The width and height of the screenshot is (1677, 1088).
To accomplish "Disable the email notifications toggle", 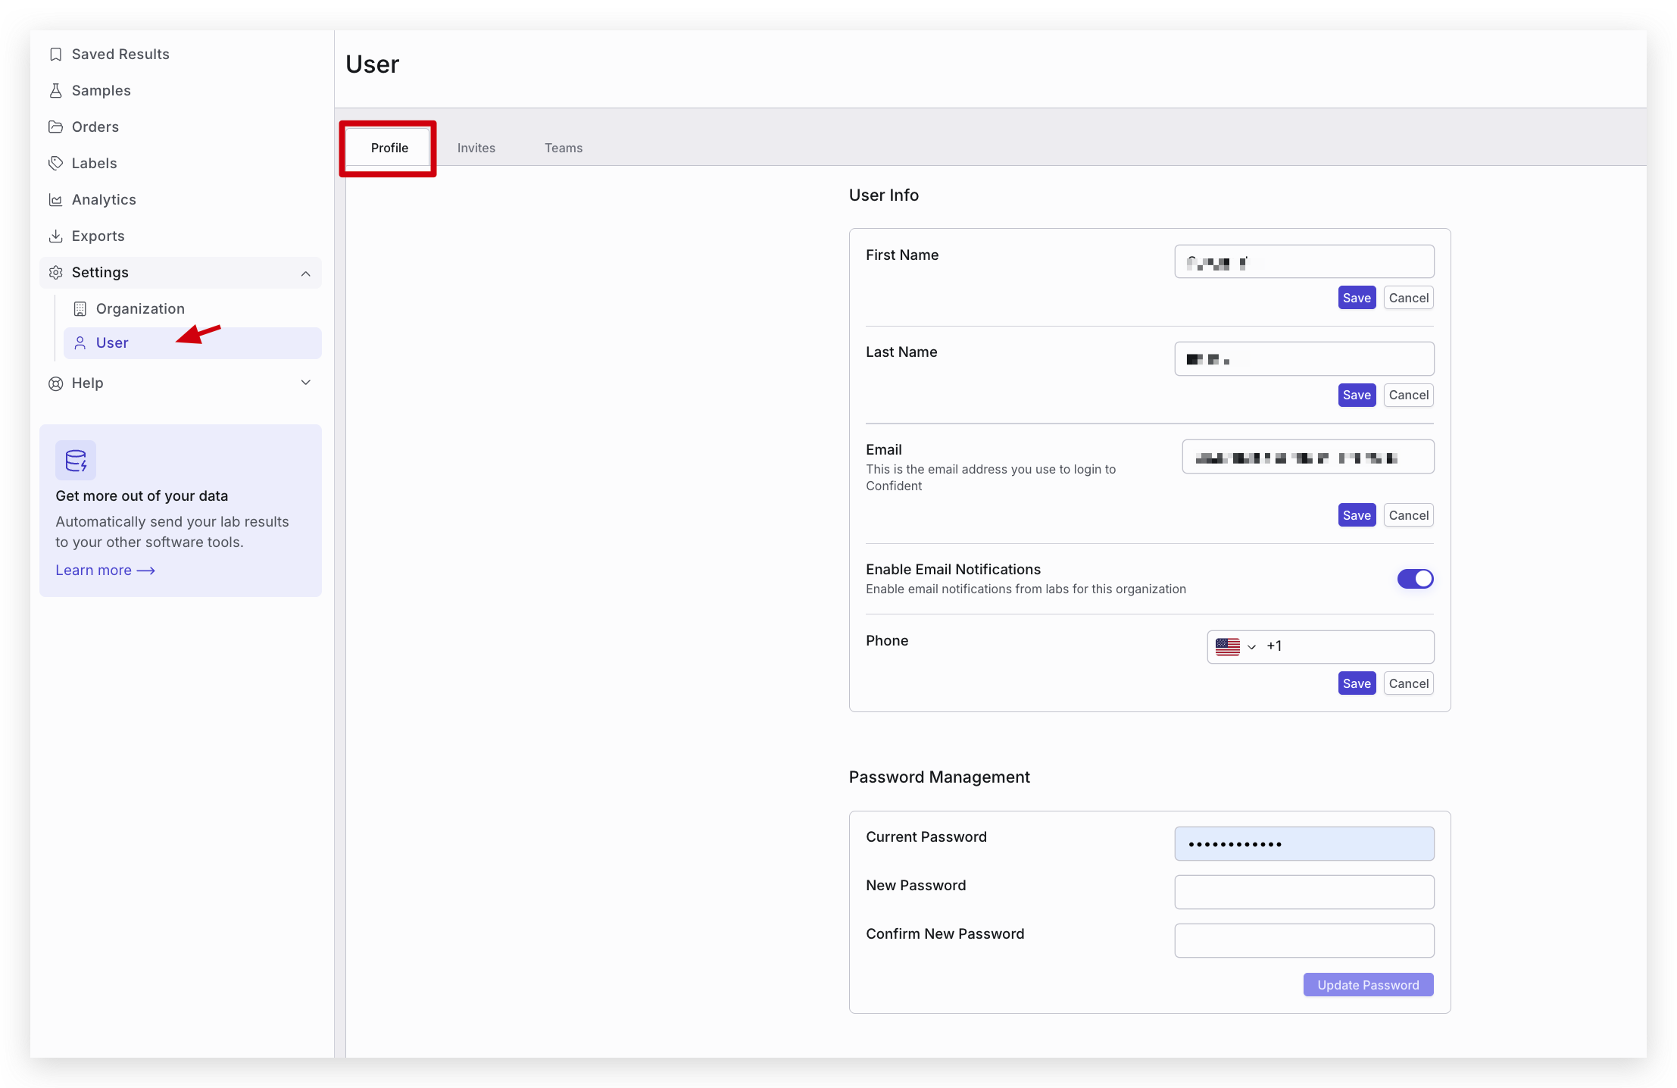I will 1415,579.
